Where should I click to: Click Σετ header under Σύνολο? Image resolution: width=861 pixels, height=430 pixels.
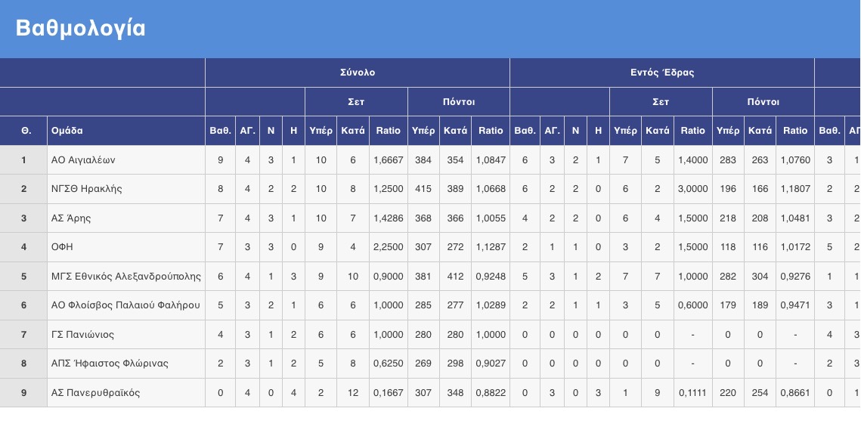point(356,101)
